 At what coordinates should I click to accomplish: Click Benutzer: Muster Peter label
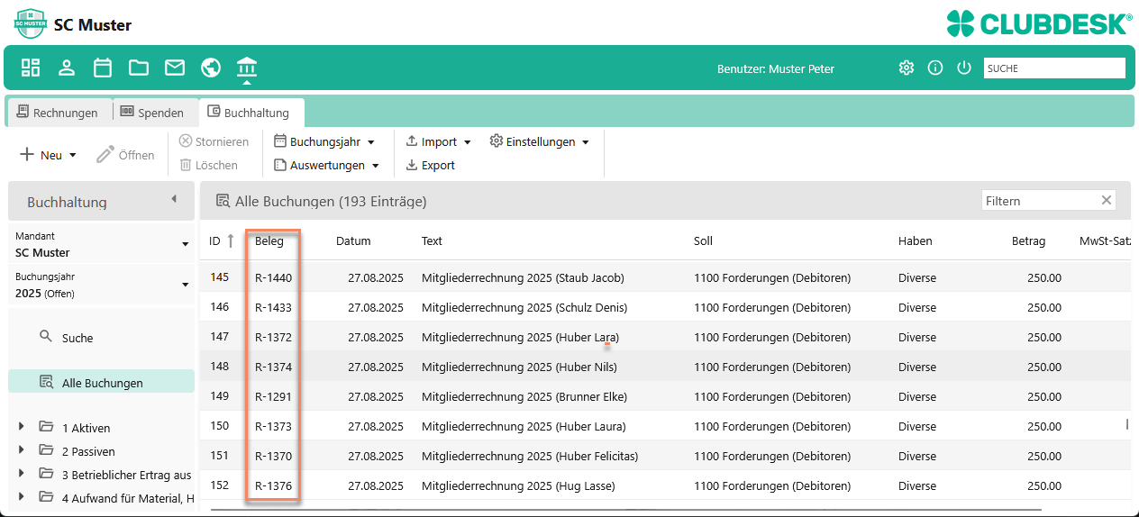(775, 68)
